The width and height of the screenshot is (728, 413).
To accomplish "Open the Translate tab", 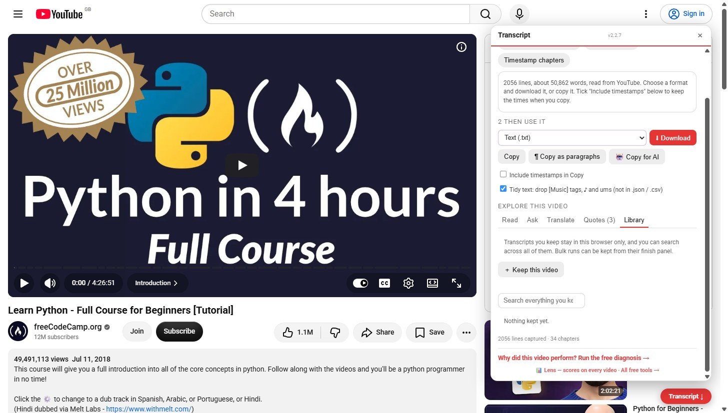I will click(561, 220).
